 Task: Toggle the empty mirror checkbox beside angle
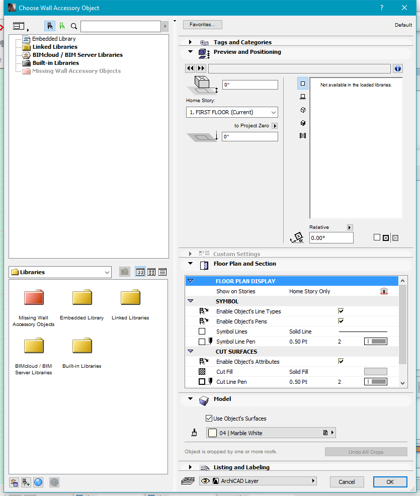377,237
